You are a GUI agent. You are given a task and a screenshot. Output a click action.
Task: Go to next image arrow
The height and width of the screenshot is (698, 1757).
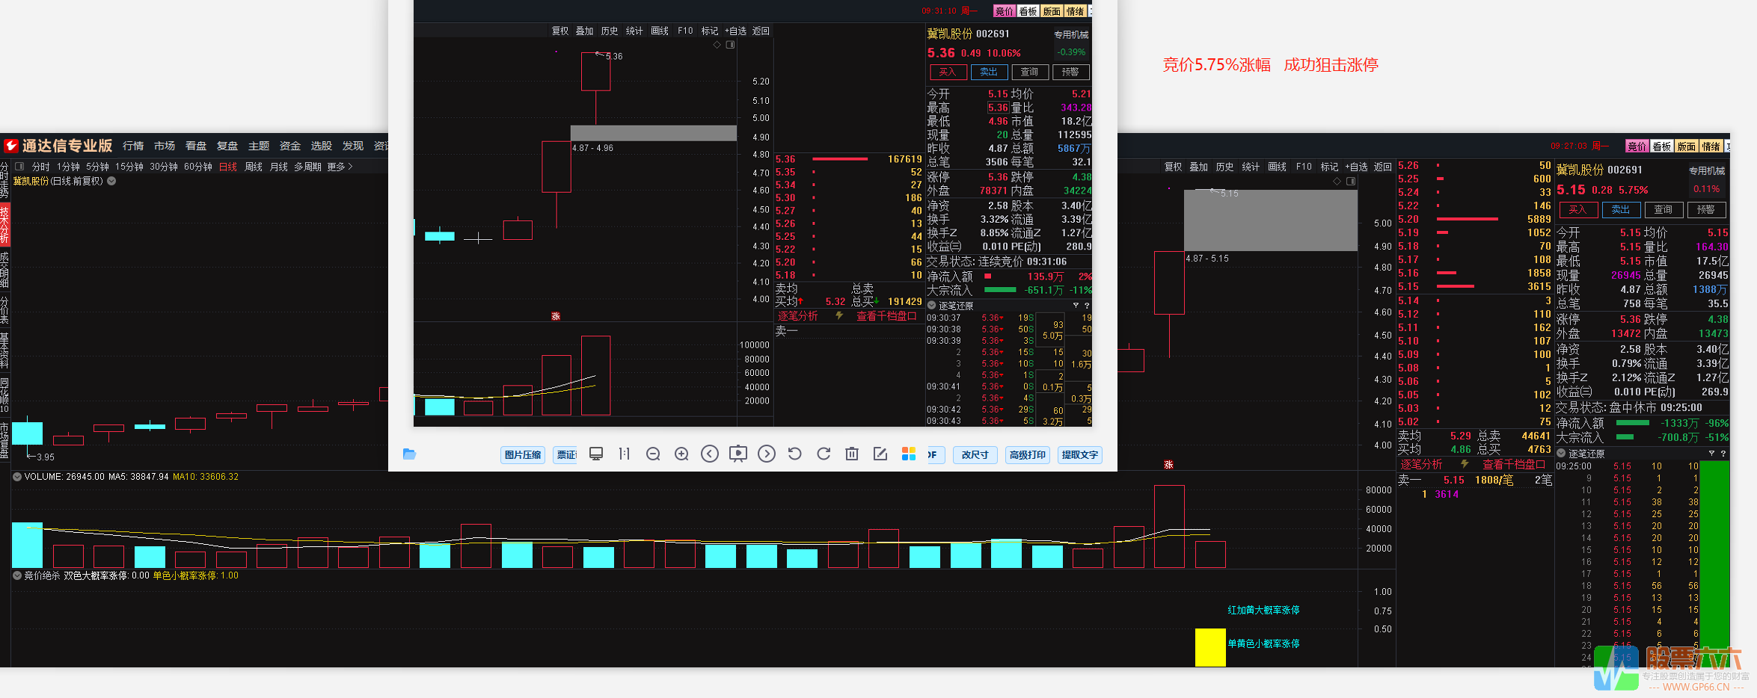pos(767,454)
